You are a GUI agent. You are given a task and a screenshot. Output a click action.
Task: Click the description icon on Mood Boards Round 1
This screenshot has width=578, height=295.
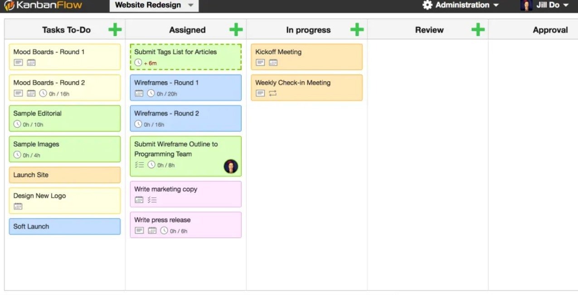tap(18, 63)
